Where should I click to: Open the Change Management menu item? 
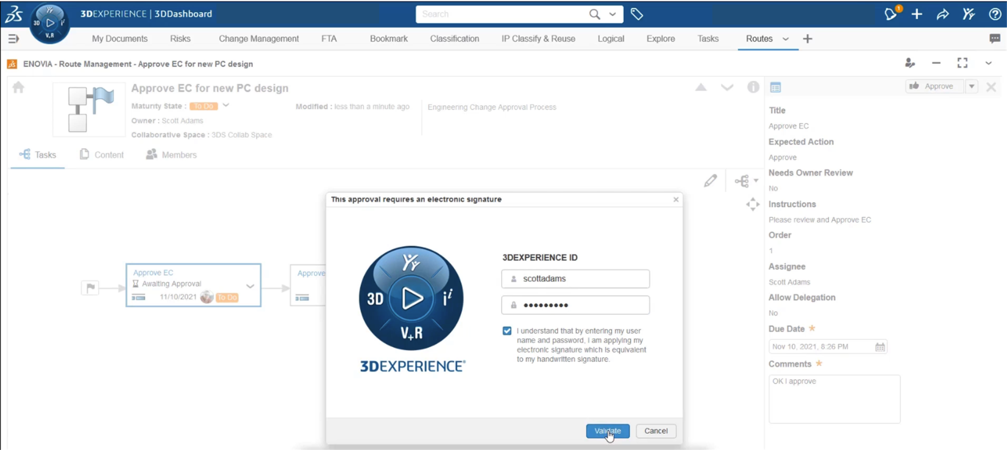point(259,39)
